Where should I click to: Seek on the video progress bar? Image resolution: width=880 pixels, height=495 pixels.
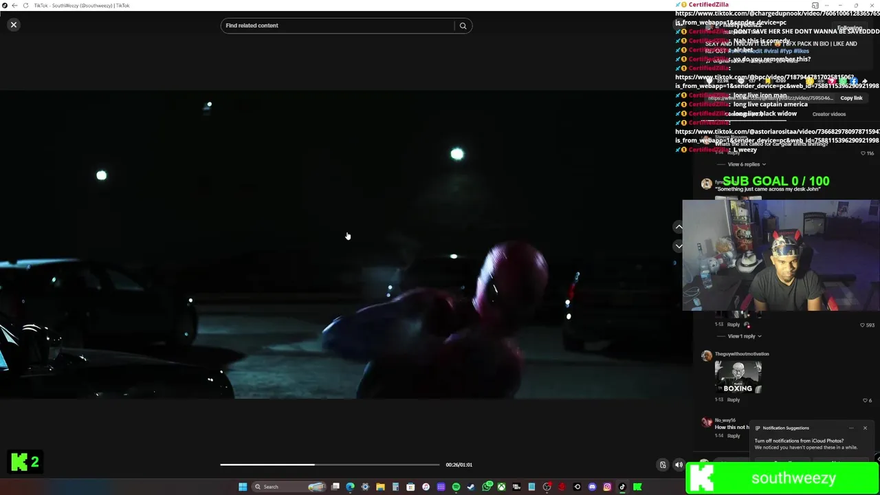[x=329, y=465]
